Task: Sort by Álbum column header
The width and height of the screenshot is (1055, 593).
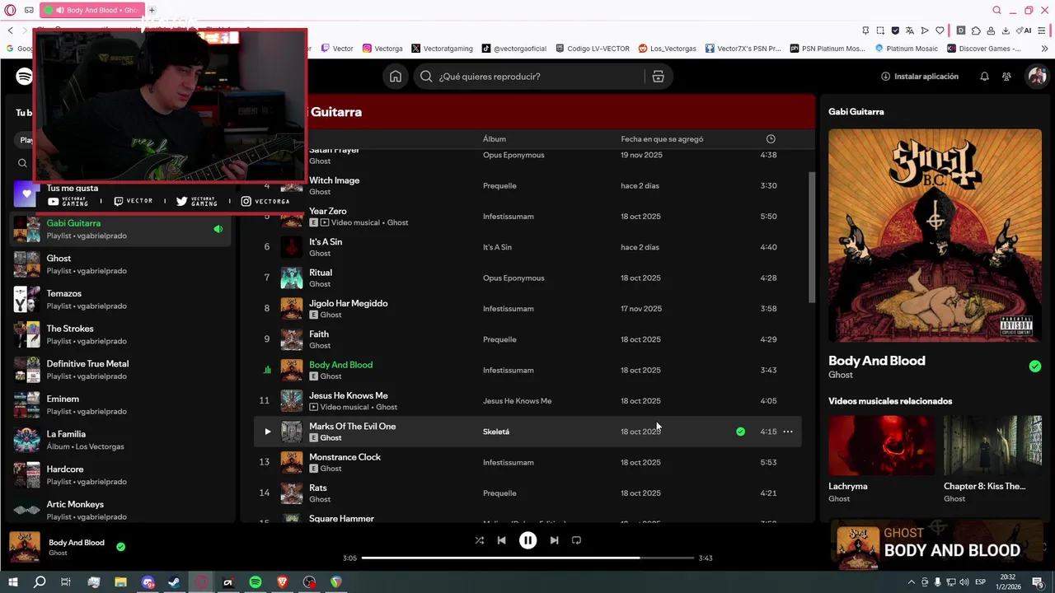Action: tap(495, 139)
